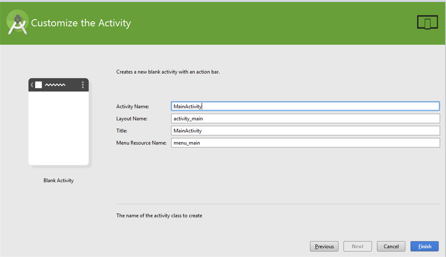The width and height of the screenshot is (446, 257).
Task: Cancel the new activity wizard
Action: [391, 247]
